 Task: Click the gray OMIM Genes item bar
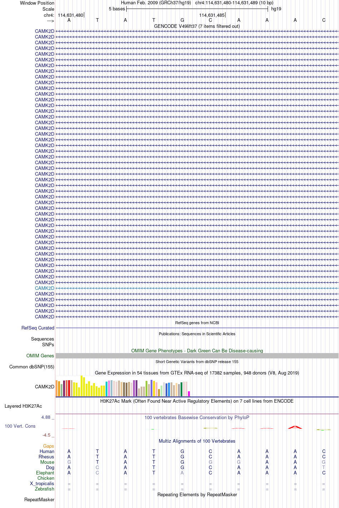click(x=197, y=356)
